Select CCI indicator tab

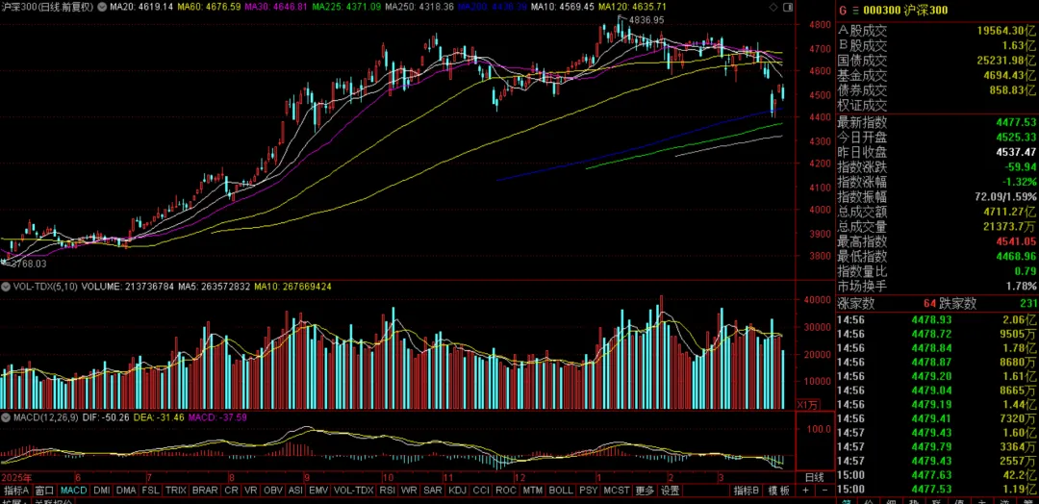coord(481,491)
